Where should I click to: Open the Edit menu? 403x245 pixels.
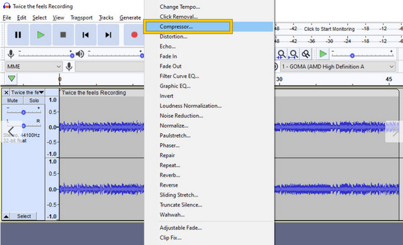click(x=21, y=17)
